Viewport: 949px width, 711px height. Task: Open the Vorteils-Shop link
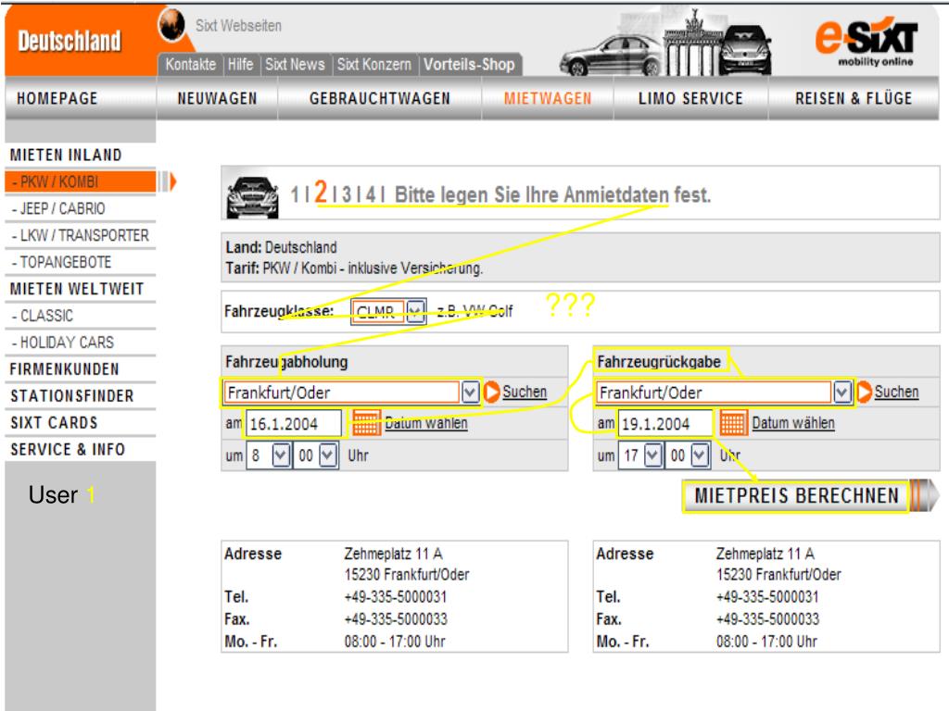click(469, 64)
